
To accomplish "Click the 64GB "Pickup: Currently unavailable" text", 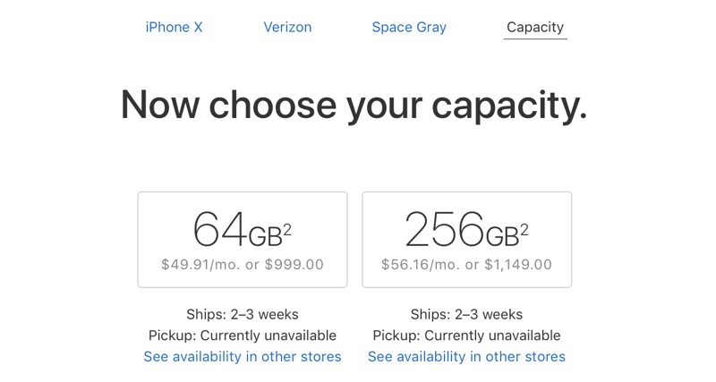I will [x=243, y=335].
